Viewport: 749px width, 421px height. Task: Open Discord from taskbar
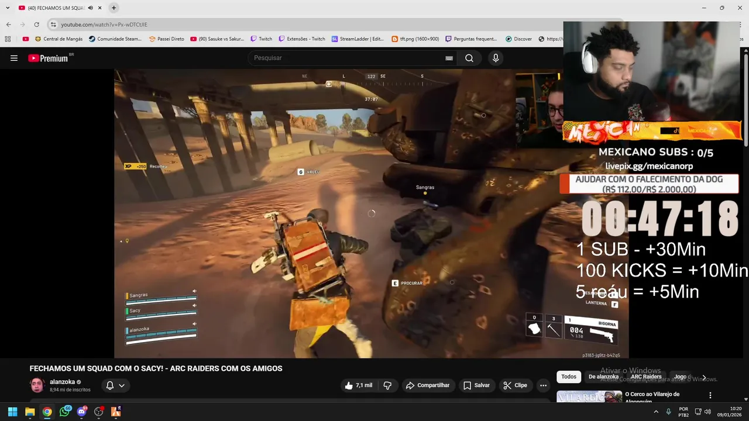click(81, 412)
